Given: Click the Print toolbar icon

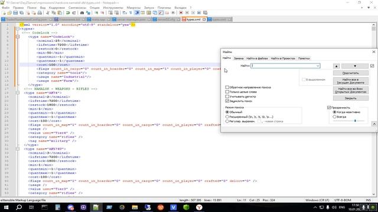Looking at the screenshot, I should coord(40,13).
